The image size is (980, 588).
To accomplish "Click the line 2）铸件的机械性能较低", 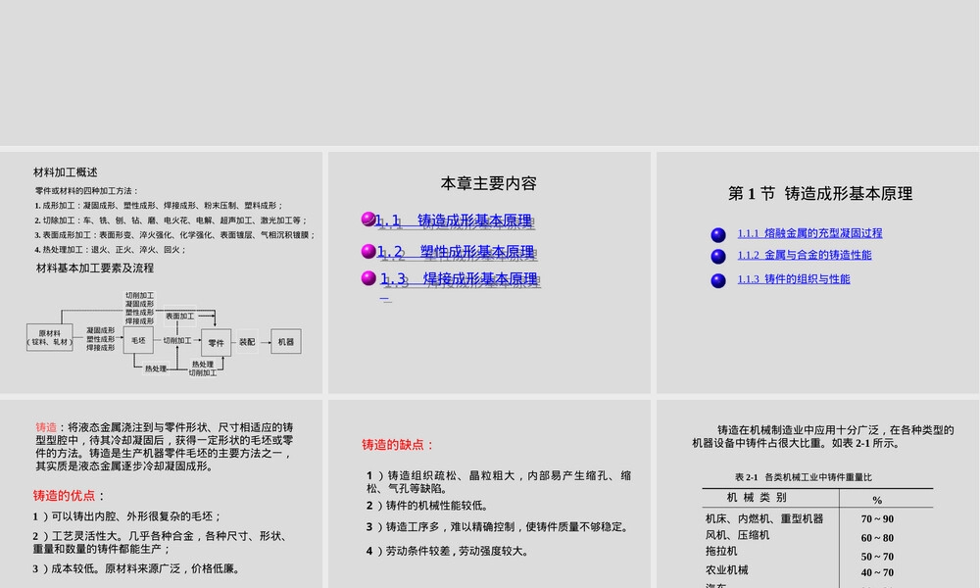I will pos(427,506).
